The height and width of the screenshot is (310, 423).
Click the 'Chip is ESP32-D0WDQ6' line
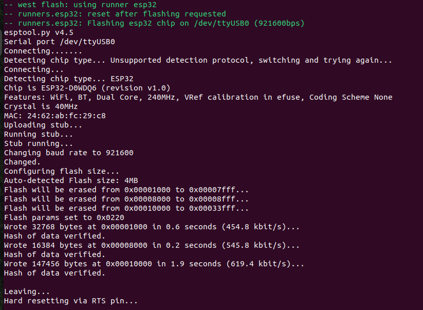pos(87,88)
